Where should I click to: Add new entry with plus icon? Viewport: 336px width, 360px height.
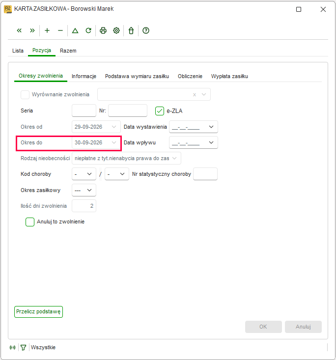47,30
